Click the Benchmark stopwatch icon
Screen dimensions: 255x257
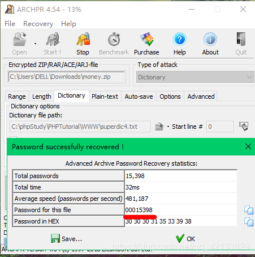tap(114, 39)
